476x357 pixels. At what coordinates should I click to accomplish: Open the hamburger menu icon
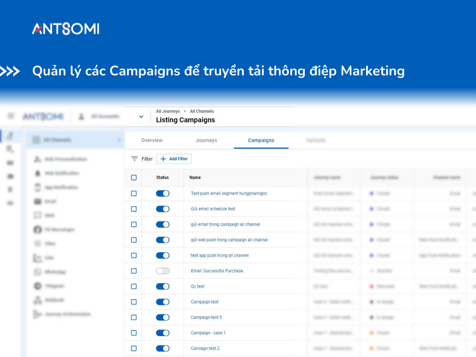click(x=11, y=116)
